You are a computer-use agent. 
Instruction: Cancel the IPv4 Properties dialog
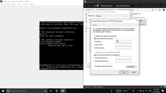pos(134,72)
